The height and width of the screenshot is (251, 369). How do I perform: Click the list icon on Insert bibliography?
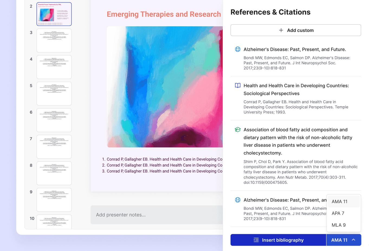(256, 240)
